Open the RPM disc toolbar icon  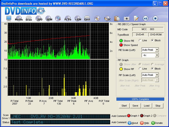49,19
